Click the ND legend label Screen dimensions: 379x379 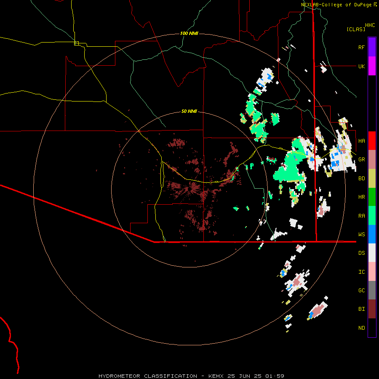[x=361, y=328]
